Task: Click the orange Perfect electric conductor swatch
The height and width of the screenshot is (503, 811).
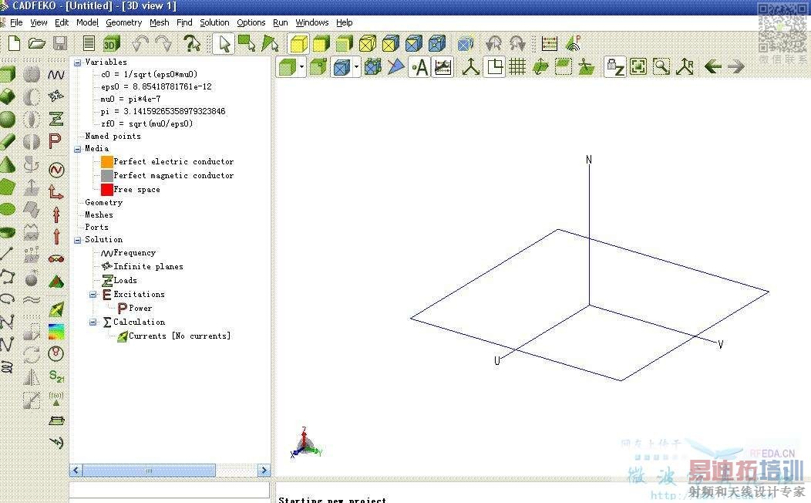Action: (x=107, y=161)
